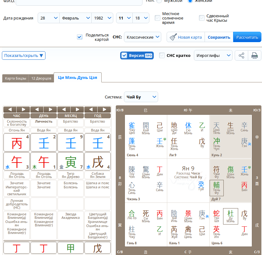Click the Рассчитать button
Image resolution: width=262 pixels, height=255 pixels.
tap(247, 37)
